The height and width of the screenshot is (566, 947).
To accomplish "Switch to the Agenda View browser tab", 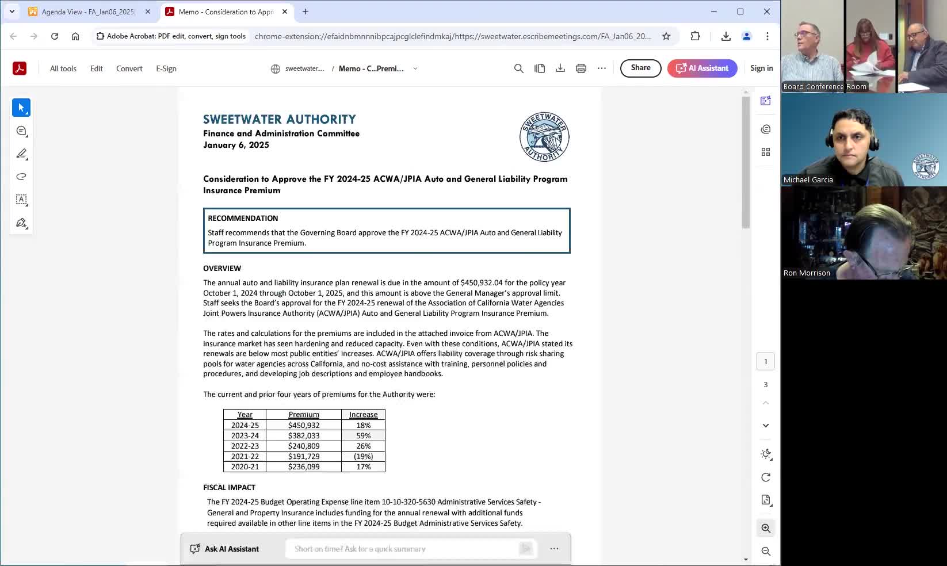I will (x=83, y=12).
